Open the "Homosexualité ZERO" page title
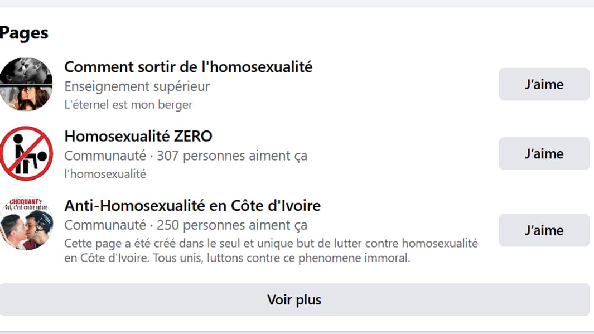This screenshot has height=334, width=594. coord(138,136)
